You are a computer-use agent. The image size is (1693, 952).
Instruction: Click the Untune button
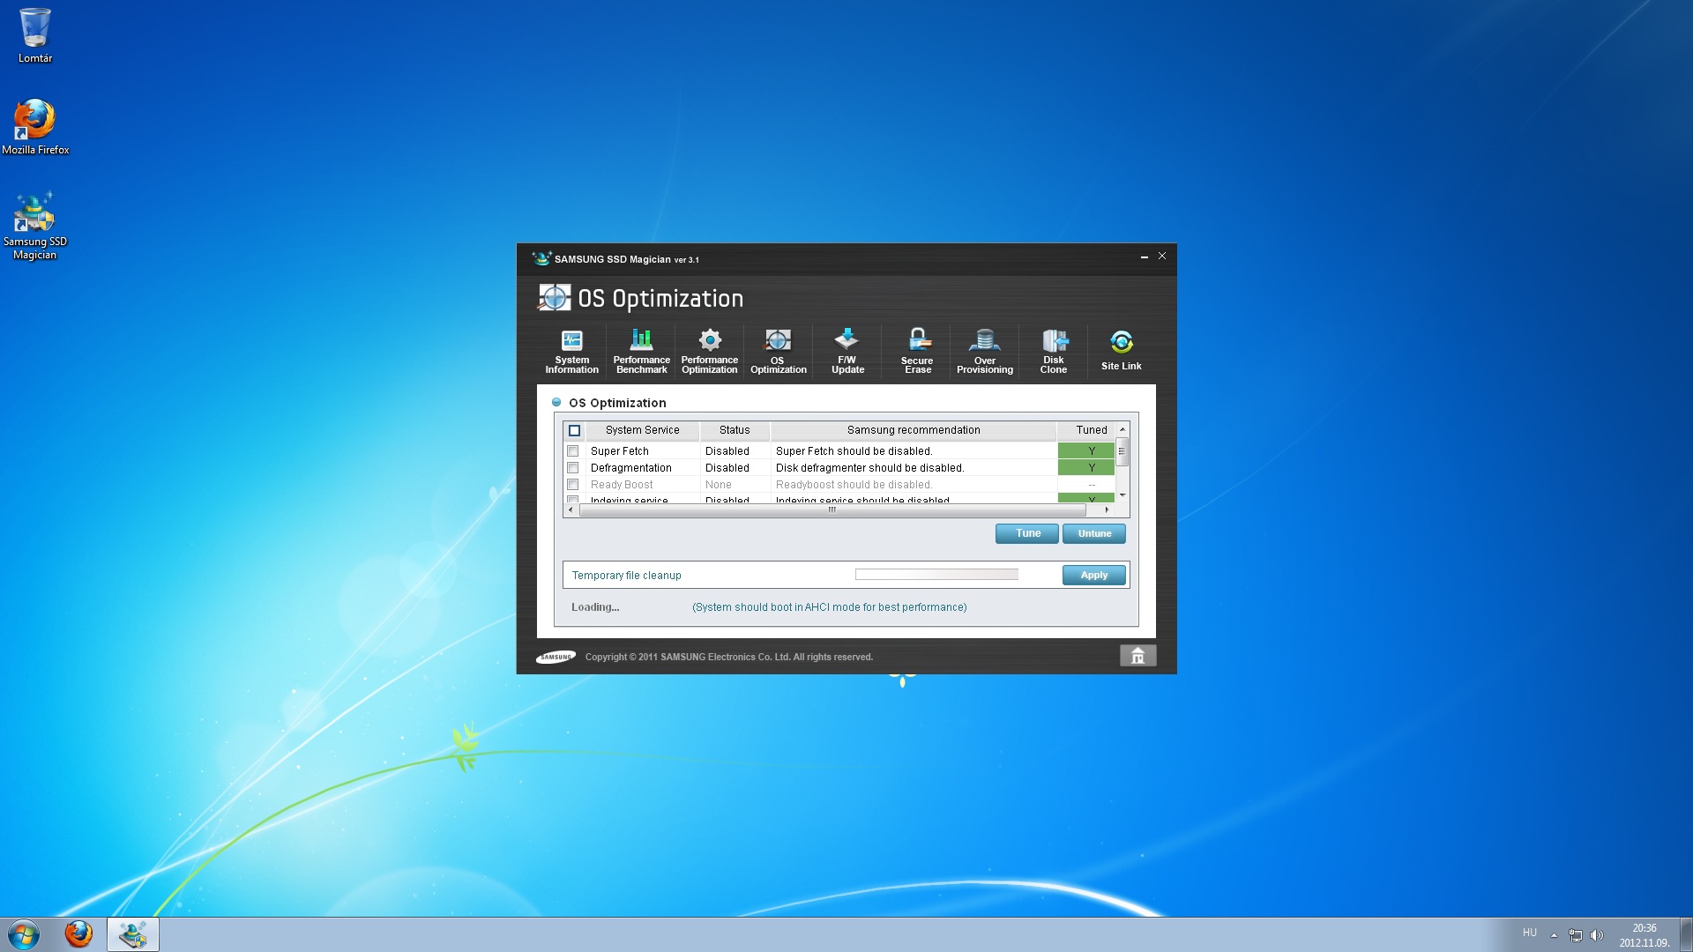(x=1093, y=533)
